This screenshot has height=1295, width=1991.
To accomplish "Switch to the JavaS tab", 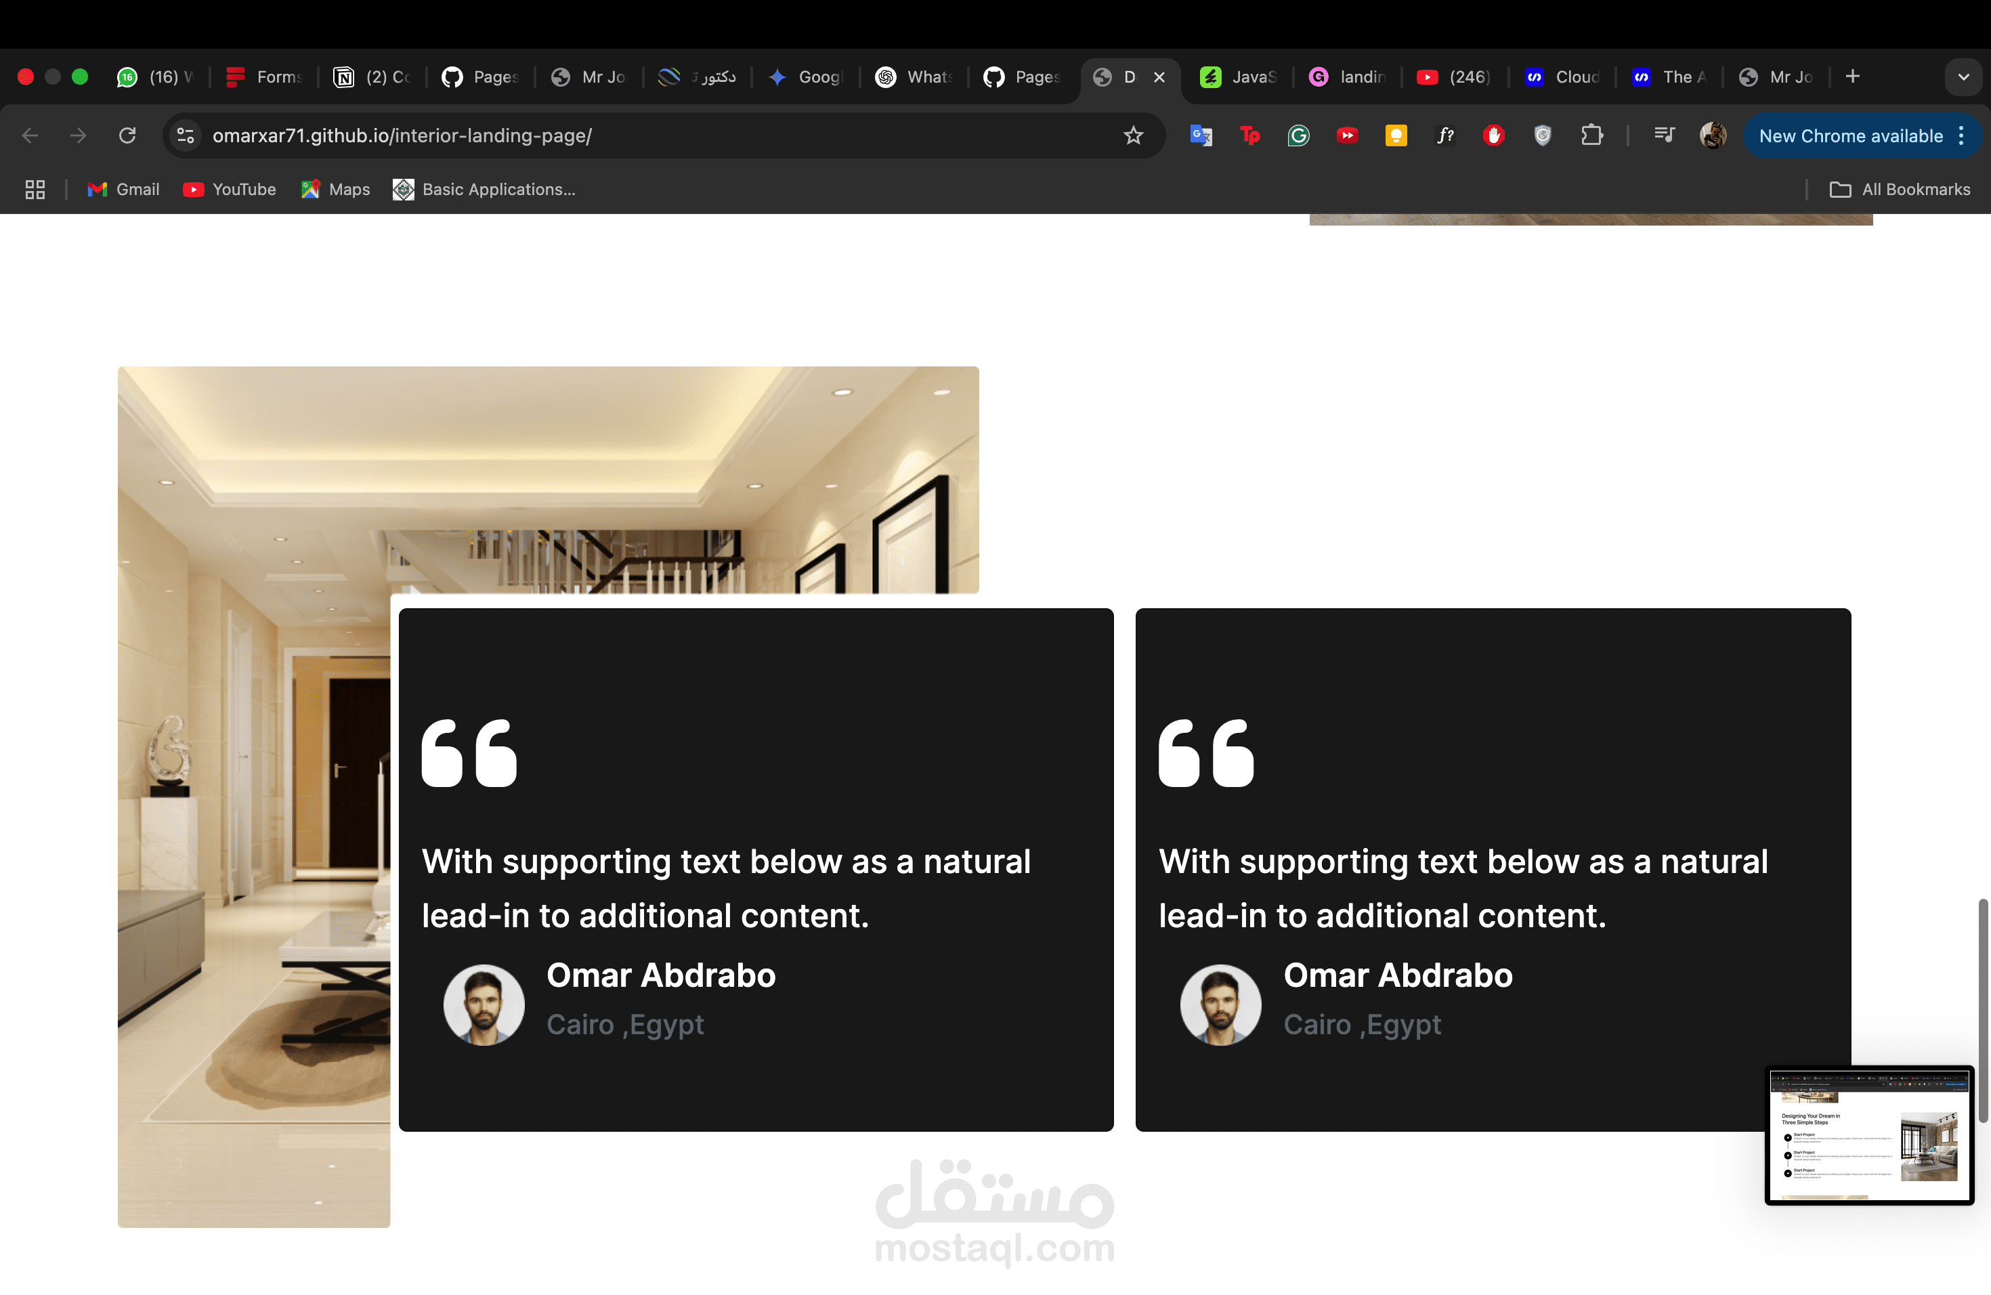I will point(1238,77).
